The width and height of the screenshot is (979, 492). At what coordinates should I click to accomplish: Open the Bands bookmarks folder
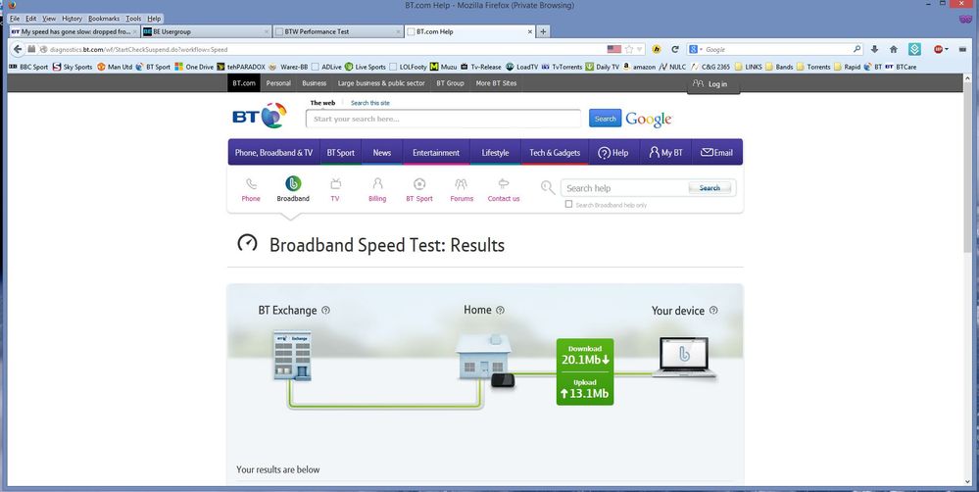(778, 67)
